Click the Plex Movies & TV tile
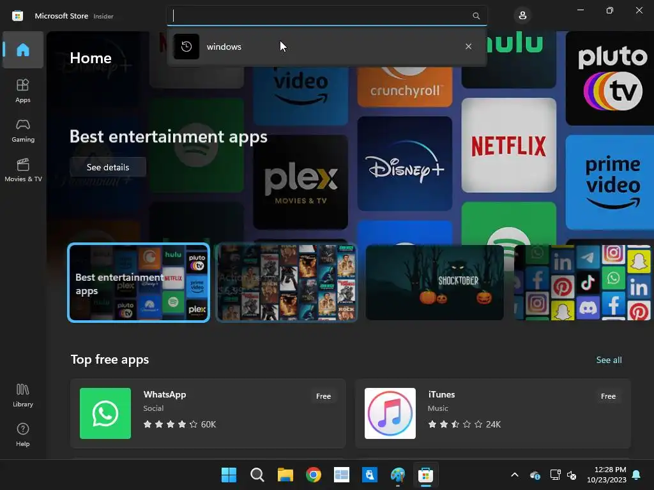 tap(300, 182)
